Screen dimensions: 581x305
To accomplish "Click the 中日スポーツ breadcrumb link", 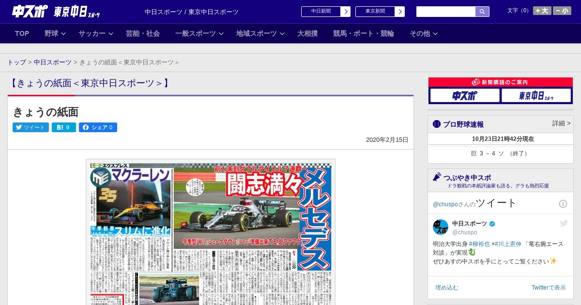I will tap(53, 62).
